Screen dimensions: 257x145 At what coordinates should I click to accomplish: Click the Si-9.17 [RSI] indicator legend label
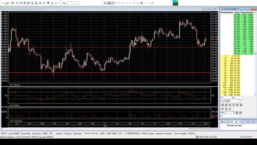(14, 105)
